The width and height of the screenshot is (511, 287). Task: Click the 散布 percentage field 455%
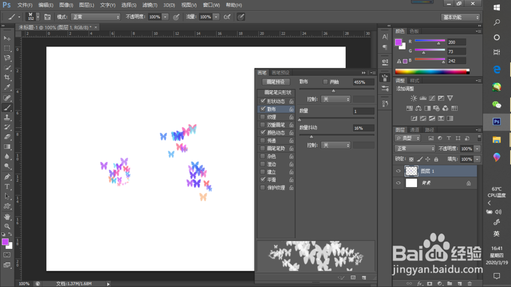(363, 82)
